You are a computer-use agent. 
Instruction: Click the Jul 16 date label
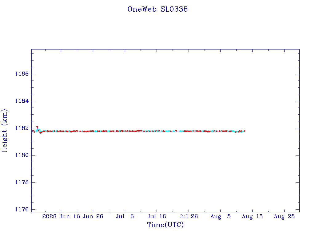pyautogui.click(x=157, y=216)
